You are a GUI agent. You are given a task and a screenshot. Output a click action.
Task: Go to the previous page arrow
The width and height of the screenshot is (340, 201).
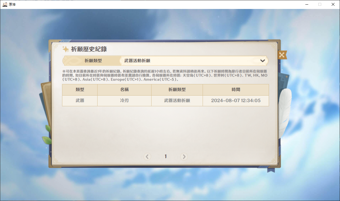point(147,157)
